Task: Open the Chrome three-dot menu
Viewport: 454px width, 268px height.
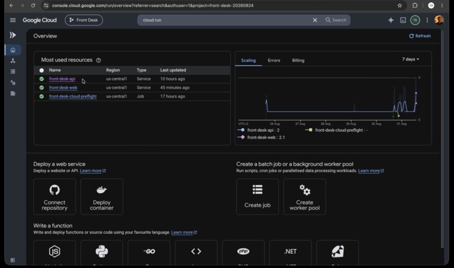Action: click(442, 6)
